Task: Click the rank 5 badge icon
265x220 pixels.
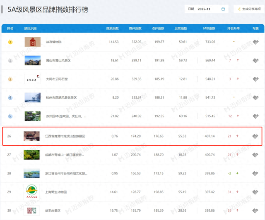Action: (x=10, y=116)
